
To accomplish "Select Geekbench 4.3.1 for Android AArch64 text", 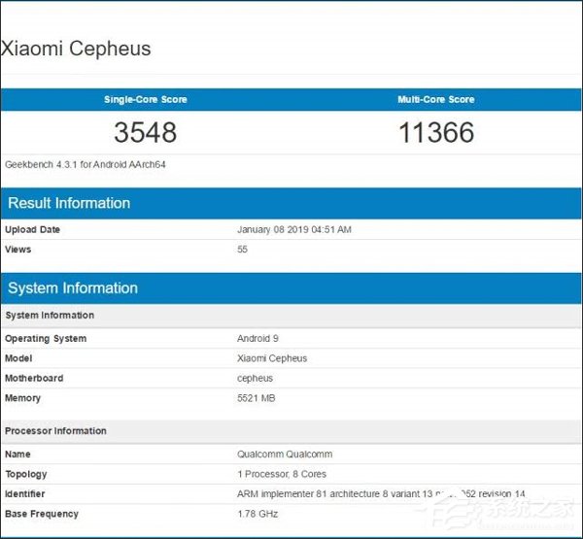I will pyautogui.click(x=86, y=165).
